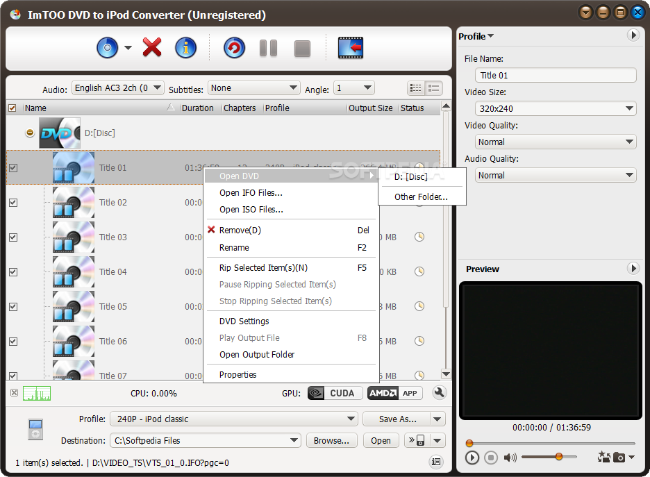Close the CPU usage graph panel
This screenshot has width=650, height=477.
[14, 393]
